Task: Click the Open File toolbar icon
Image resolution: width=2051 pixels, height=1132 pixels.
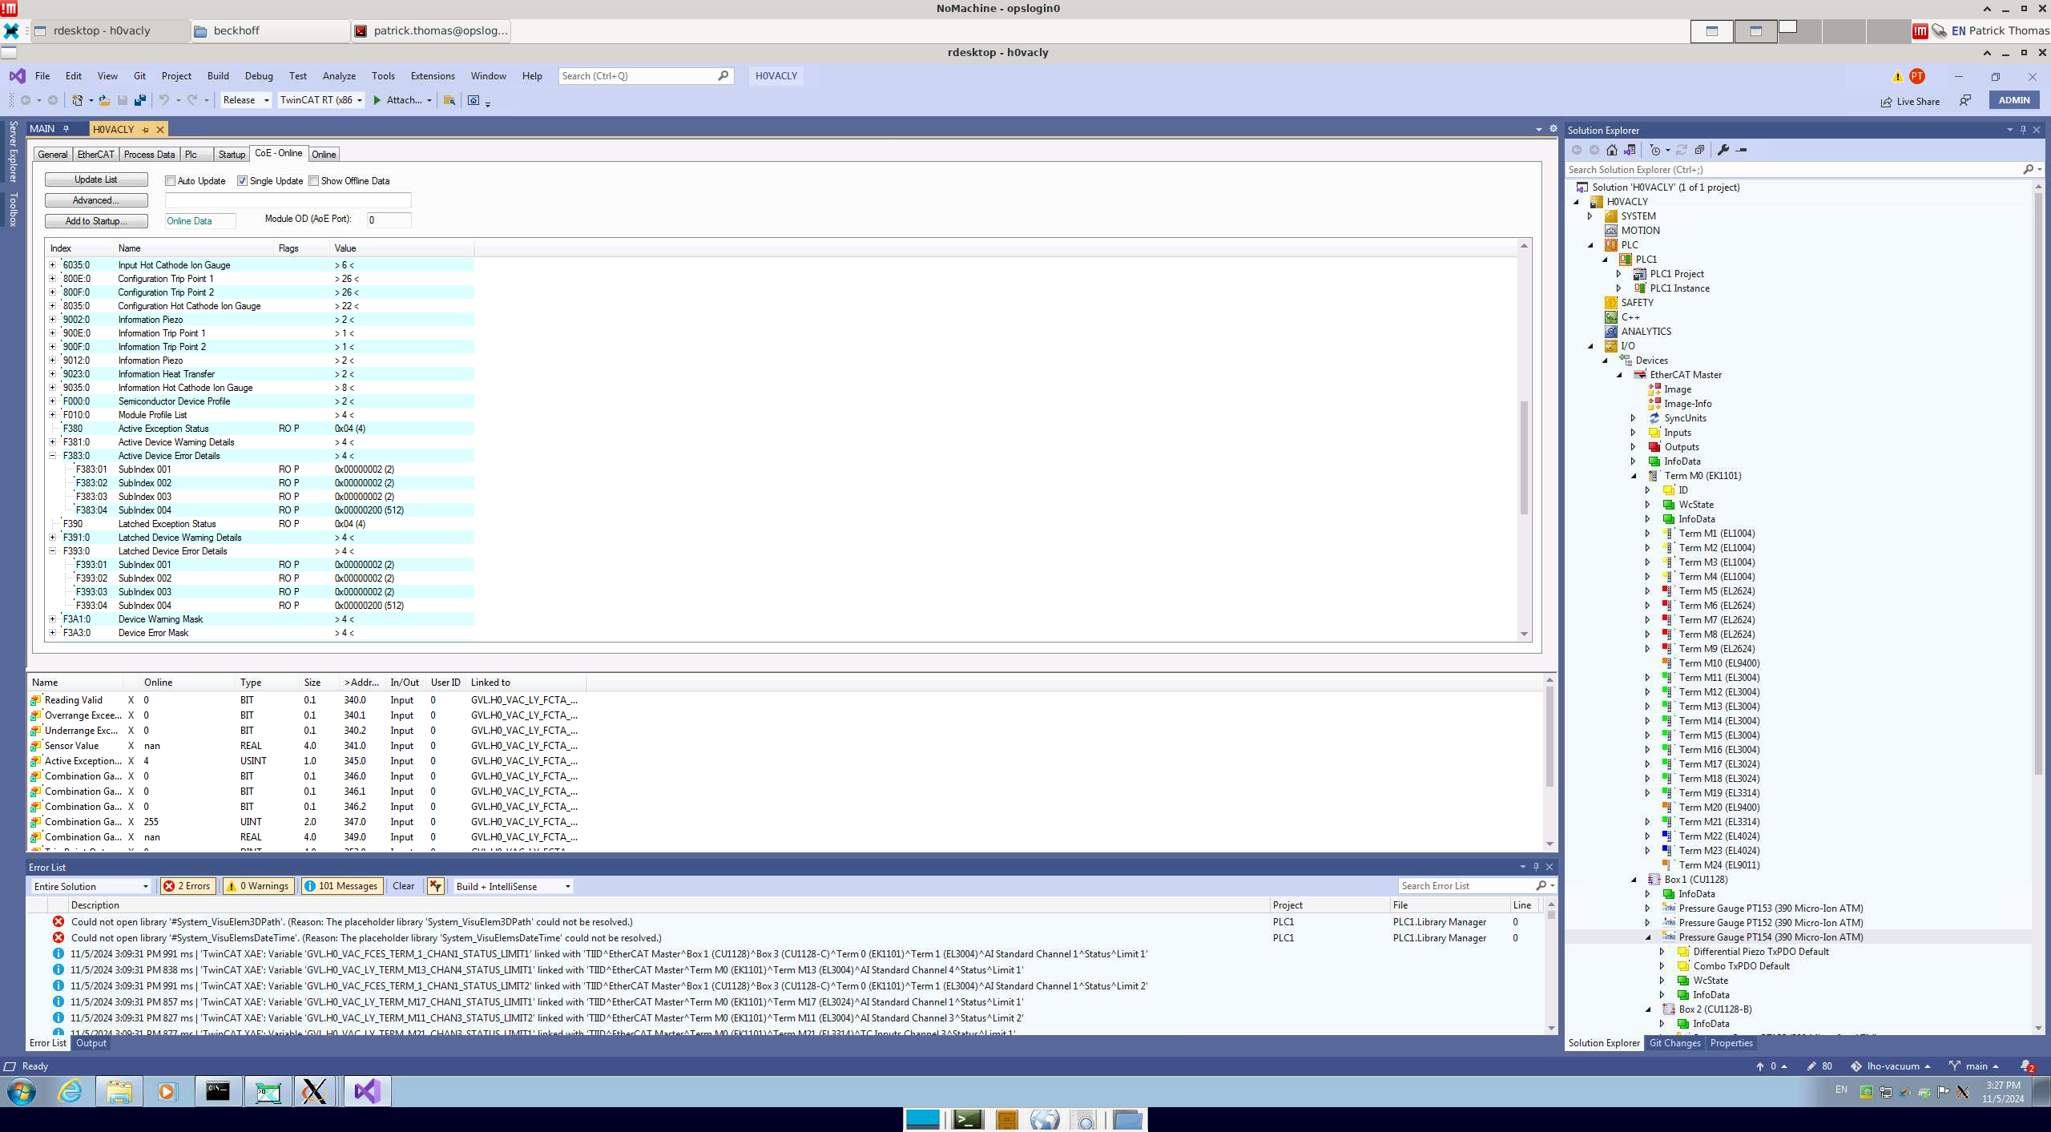Action: point(104,100)
